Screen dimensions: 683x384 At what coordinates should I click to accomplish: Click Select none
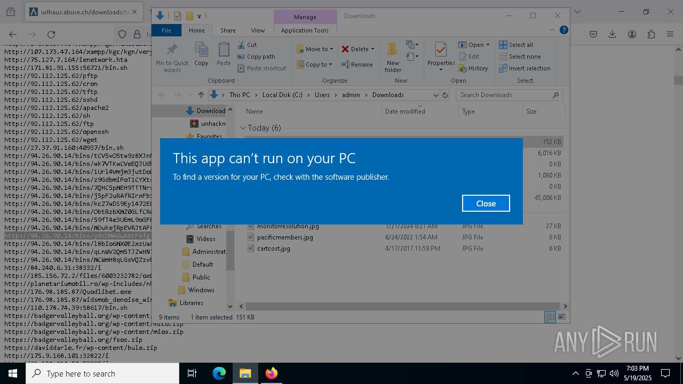(520, 57)
